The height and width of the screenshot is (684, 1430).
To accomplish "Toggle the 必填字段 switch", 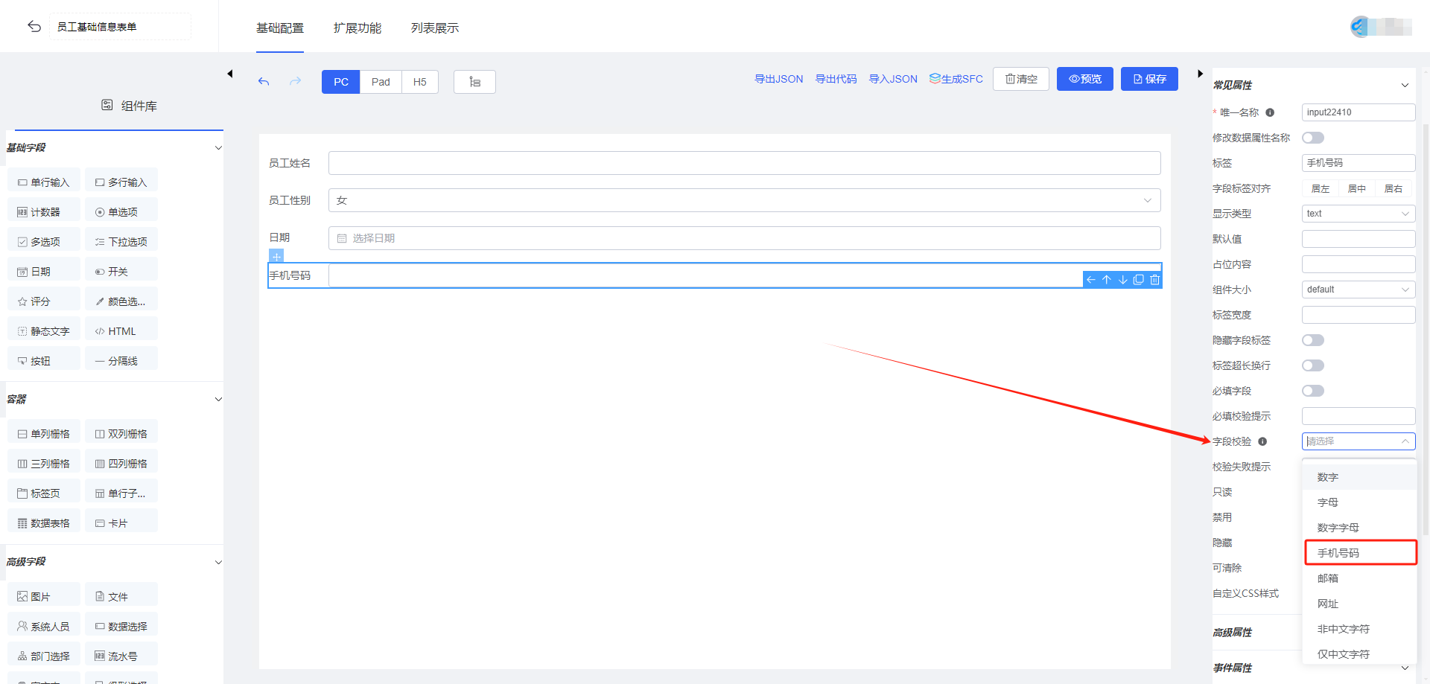I will coord(1312,391).
